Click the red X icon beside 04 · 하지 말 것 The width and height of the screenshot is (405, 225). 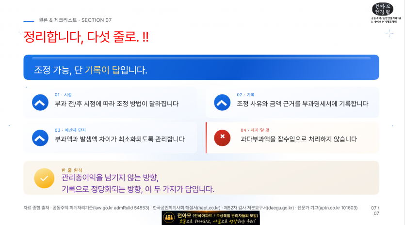click(x=222, y=138)
